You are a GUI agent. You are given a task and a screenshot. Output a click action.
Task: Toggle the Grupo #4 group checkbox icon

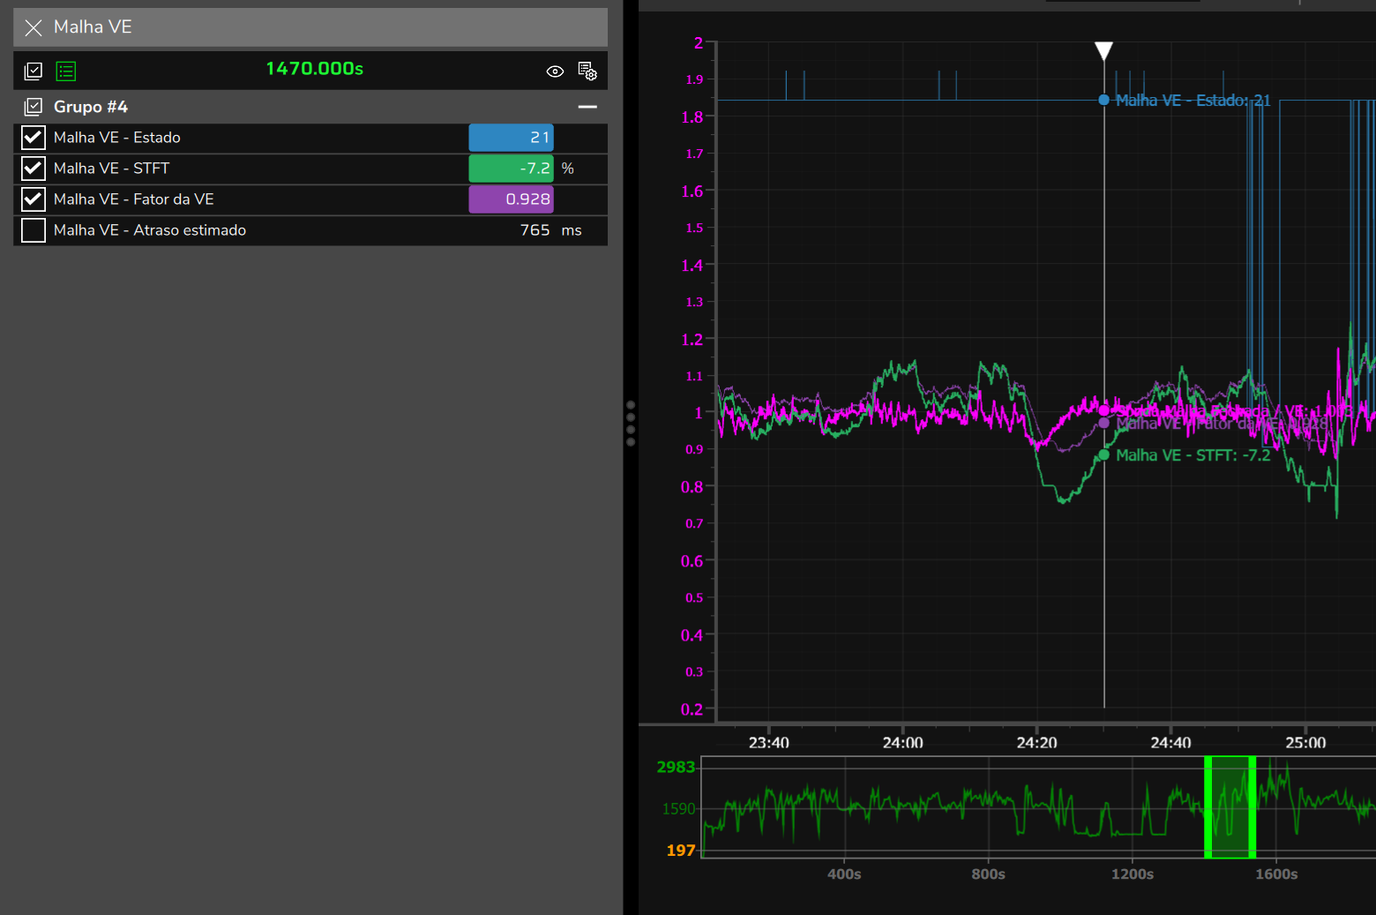point(34,107)
